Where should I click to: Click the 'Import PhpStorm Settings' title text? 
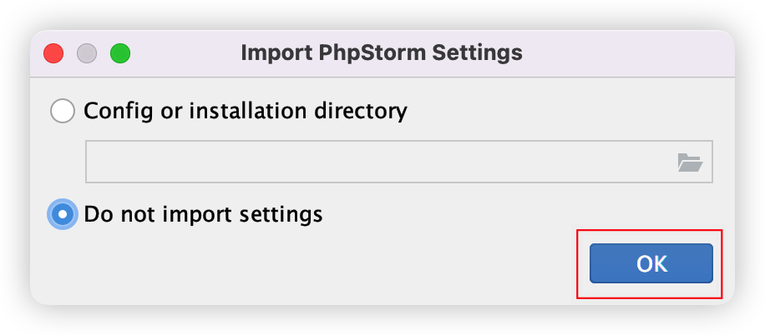point(382,53)
